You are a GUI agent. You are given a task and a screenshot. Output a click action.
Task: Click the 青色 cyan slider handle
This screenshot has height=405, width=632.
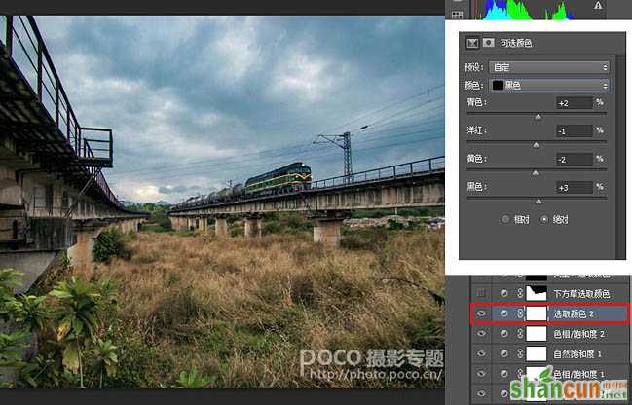point(539,117)
